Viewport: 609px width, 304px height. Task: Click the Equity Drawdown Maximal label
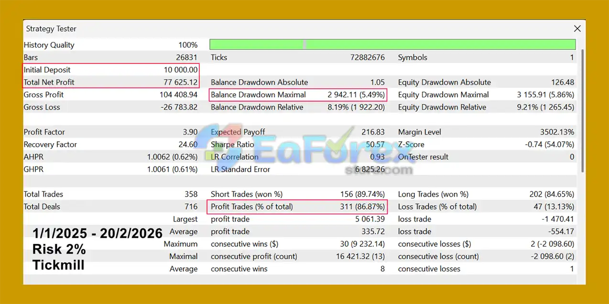tap(443, 94)
